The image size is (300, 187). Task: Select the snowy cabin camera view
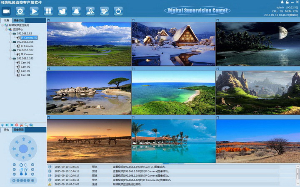(173, 44)
